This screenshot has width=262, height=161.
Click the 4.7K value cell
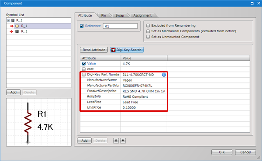click(x=144, y=64)
